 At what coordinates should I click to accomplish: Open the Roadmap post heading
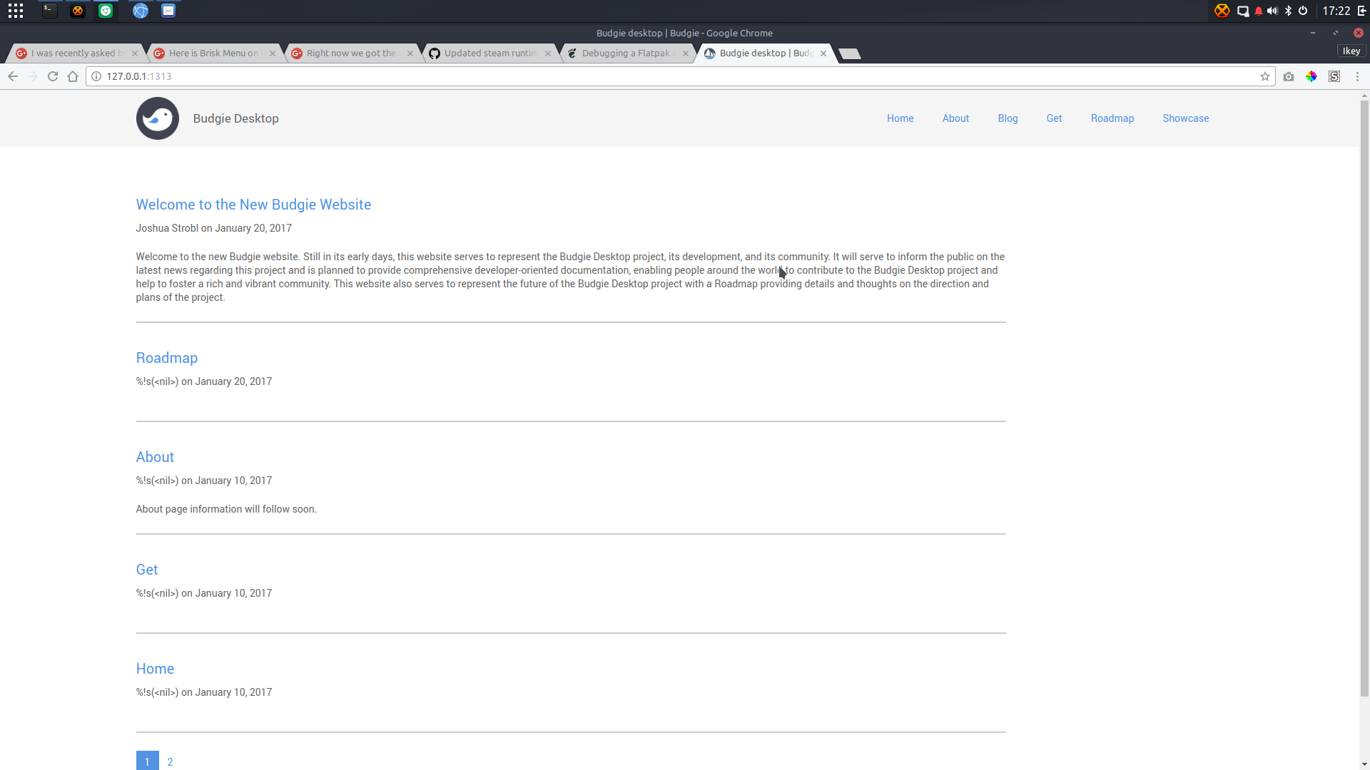[167, 358]
